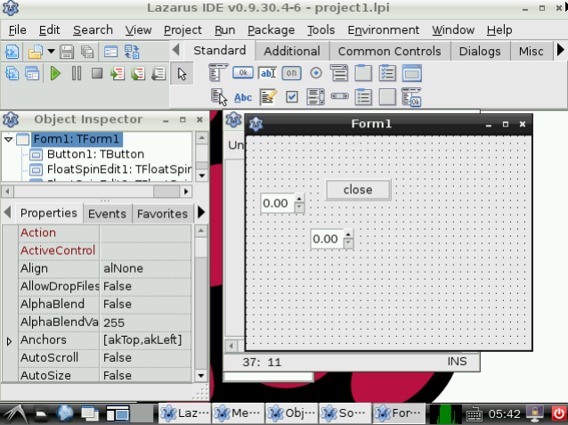Image resolution: width=568 pixels, height=425 pixels.
Task: Switch to the Events tab
Action: pos(107,214)
